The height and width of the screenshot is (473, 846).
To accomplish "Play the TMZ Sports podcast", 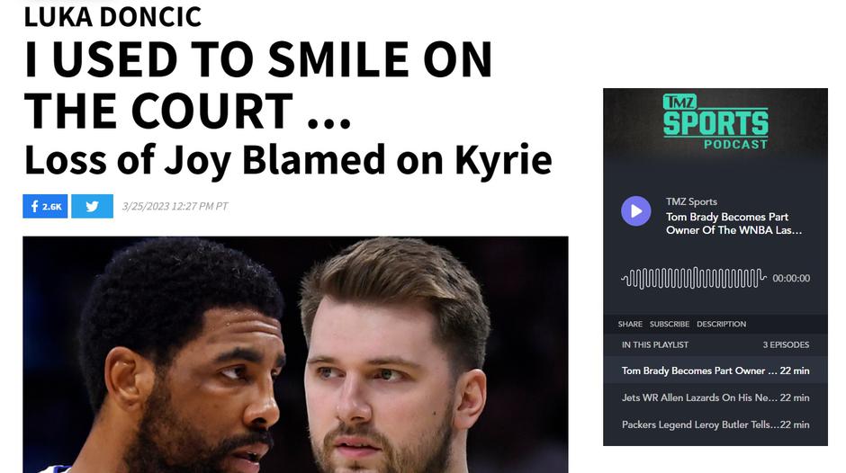I will (x=636, y=211).
